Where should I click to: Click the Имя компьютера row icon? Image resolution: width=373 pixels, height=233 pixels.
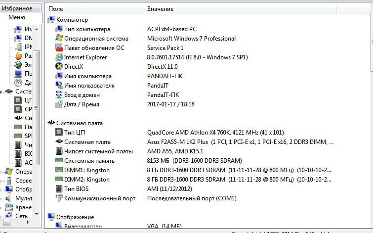pos(59,76)
